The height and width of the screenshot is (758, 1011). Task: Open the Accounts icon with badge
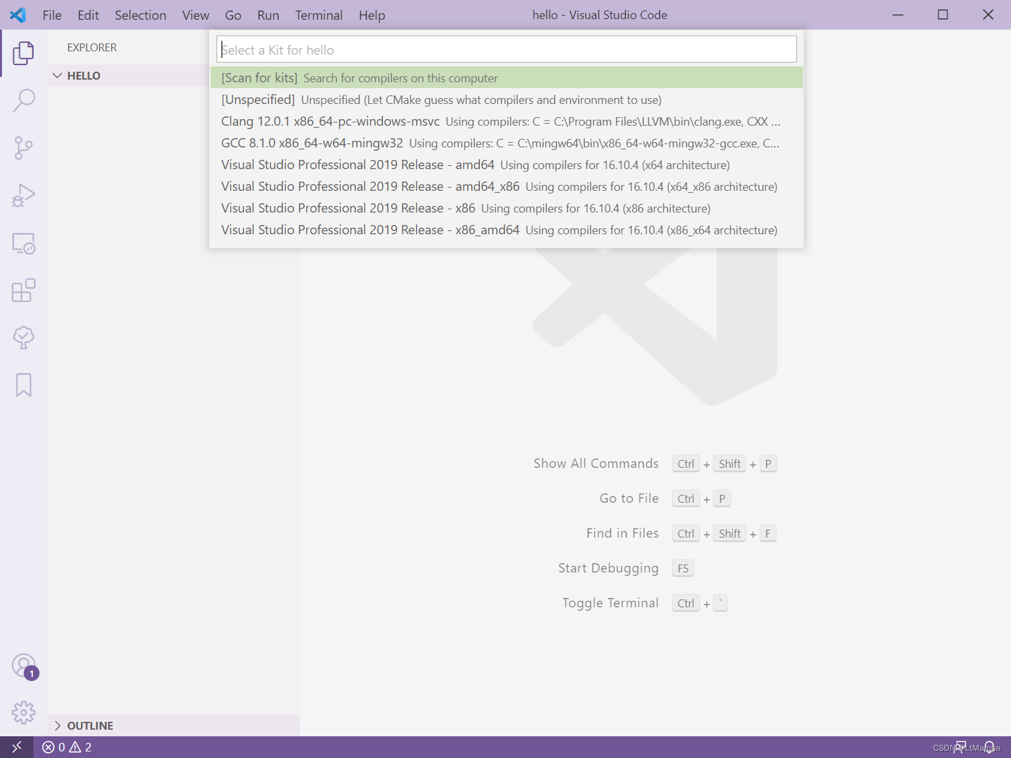pos(24,666)
